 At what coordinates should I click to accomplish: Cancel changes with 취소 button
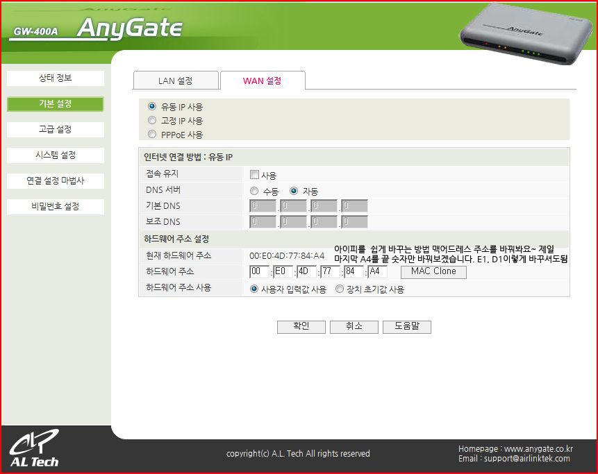[x=354, y=327]
